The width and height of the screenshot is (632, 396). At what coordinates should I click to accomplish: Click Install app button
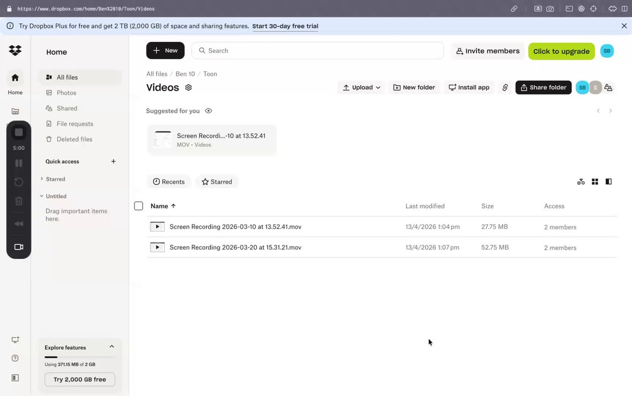(469, 87)
